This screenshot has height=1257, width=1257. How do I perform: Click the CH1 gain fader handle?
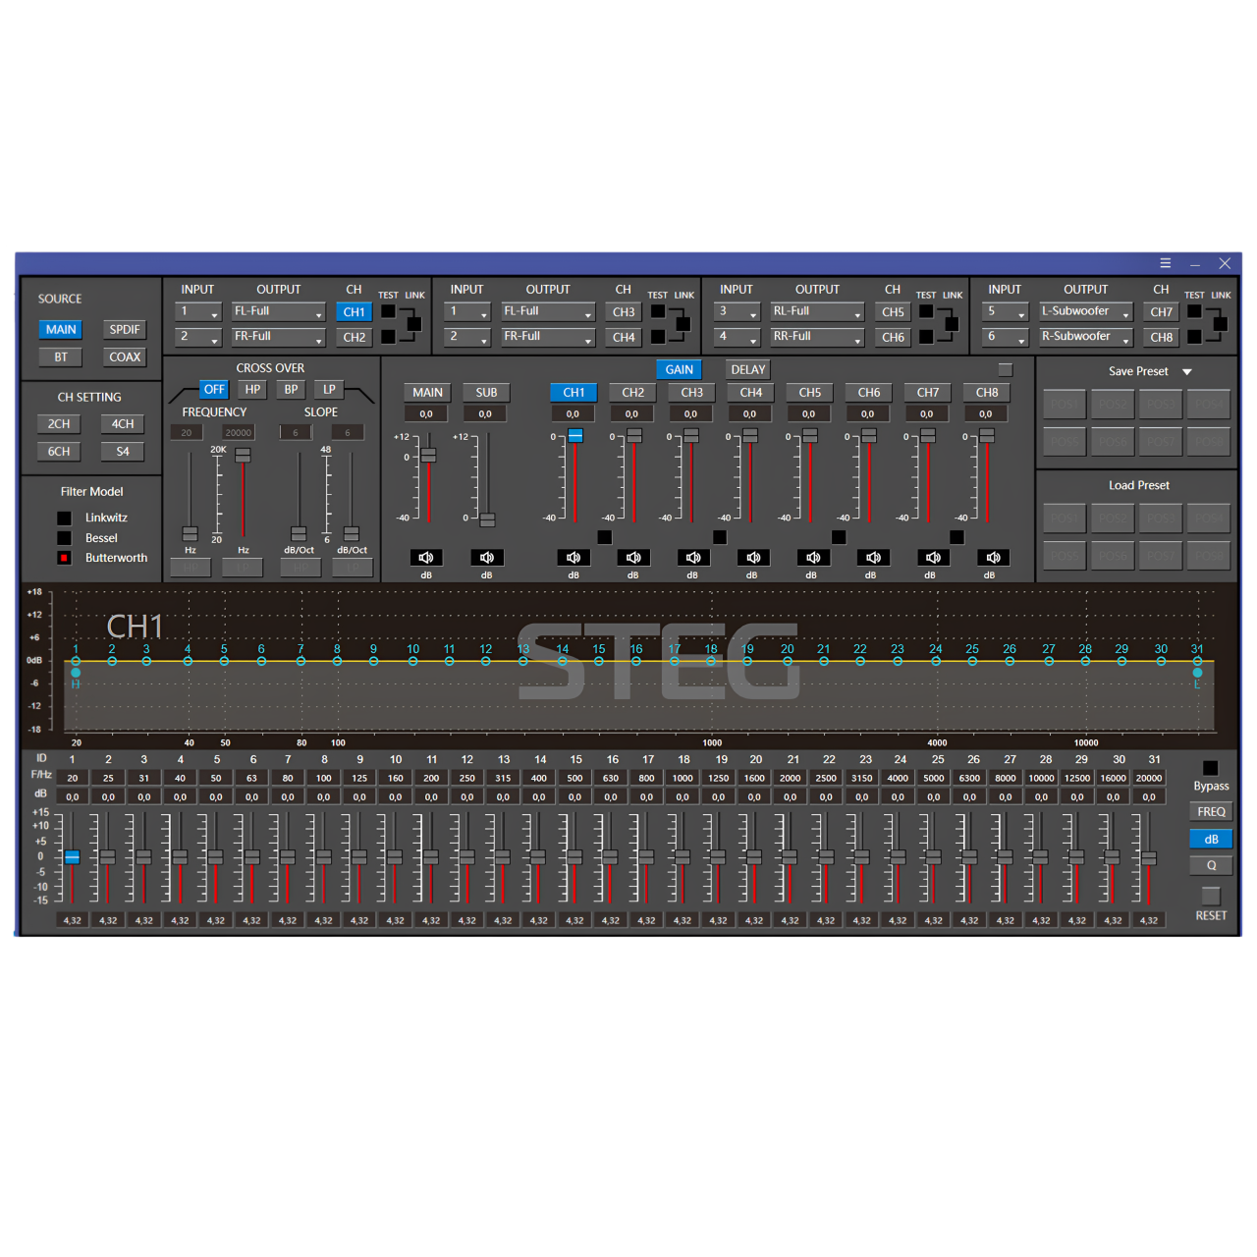tap(575, 435)
